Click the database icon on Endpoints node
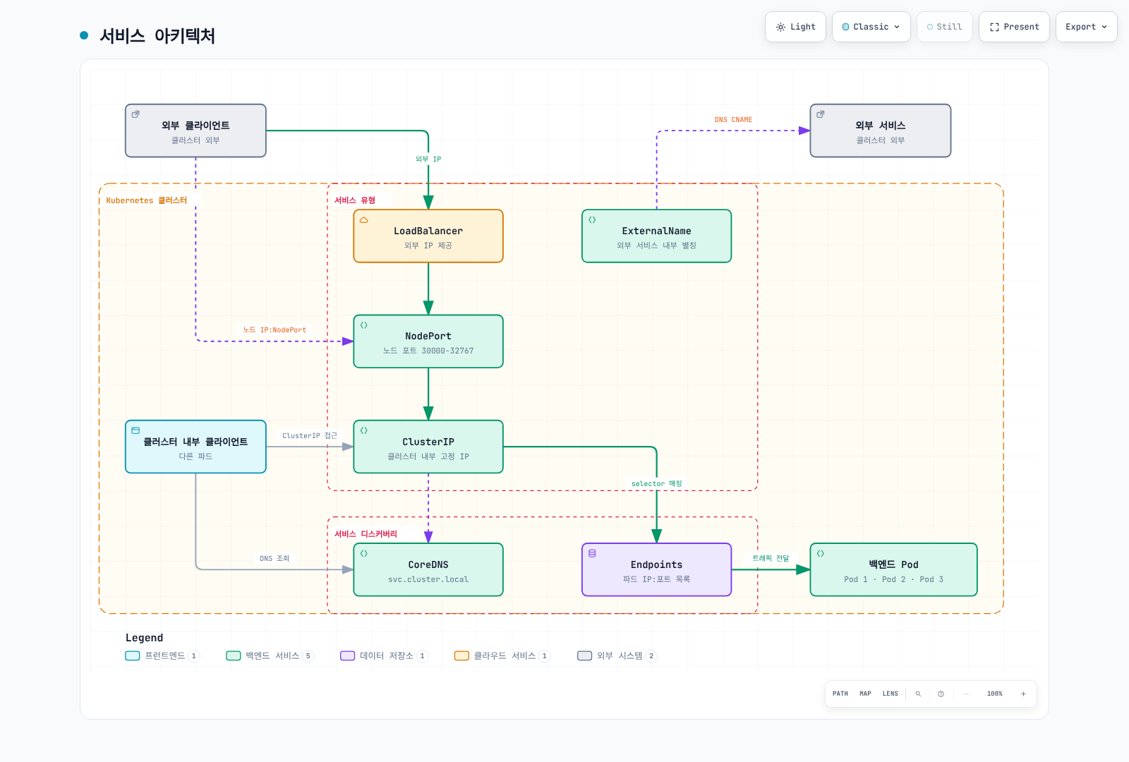Image resolution: width=1129 pixels, height=762 pixels. tap(592, 553)
